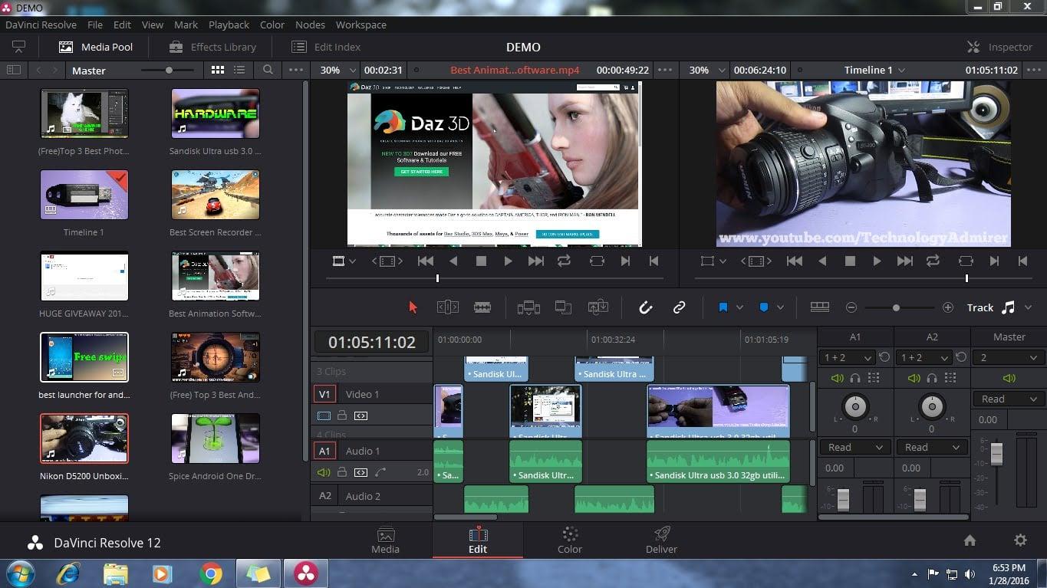The image size is (1047, 588).
Task: Mute the Audio 1 track speaker
Action: pos(323,472)
